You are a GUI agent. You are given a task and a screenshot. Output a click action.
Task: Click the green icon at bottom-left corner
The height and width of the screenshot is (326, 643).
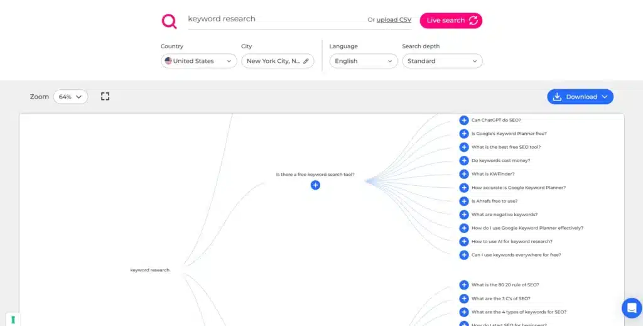[13, 320]
